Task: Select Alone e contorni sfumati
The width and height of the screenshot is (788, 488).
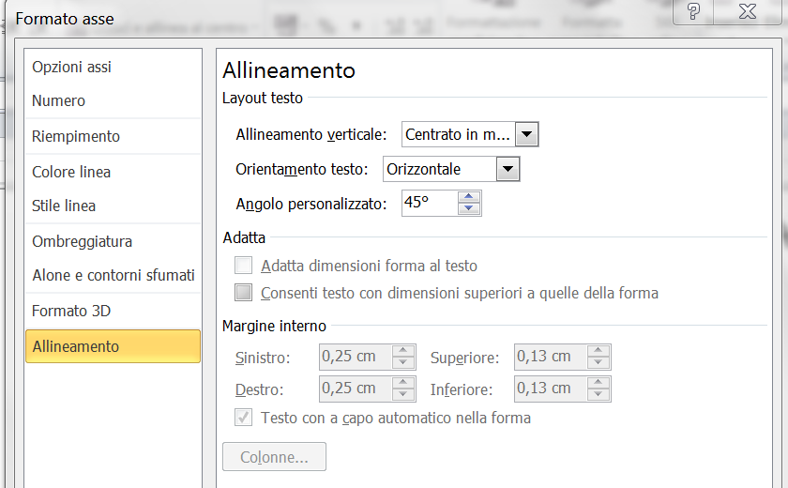Action: (x=114, y=275)
